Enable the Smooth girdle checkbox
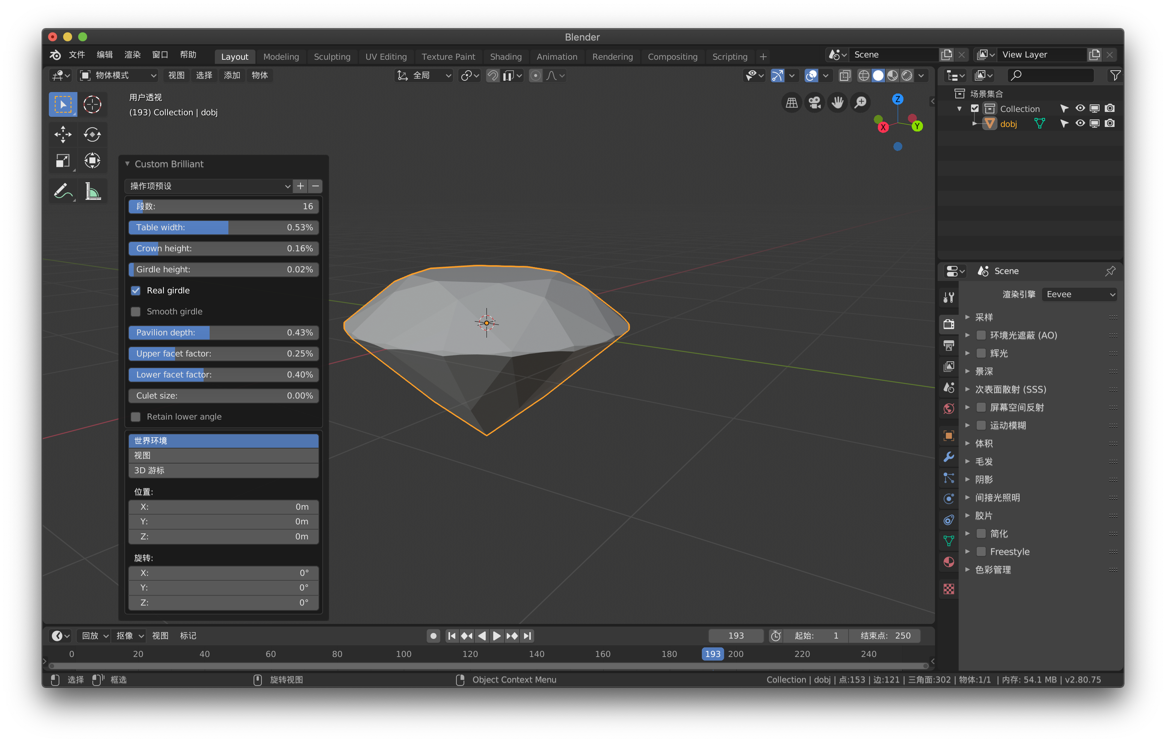The image size is (1166, 743). [x=136, y=311]
